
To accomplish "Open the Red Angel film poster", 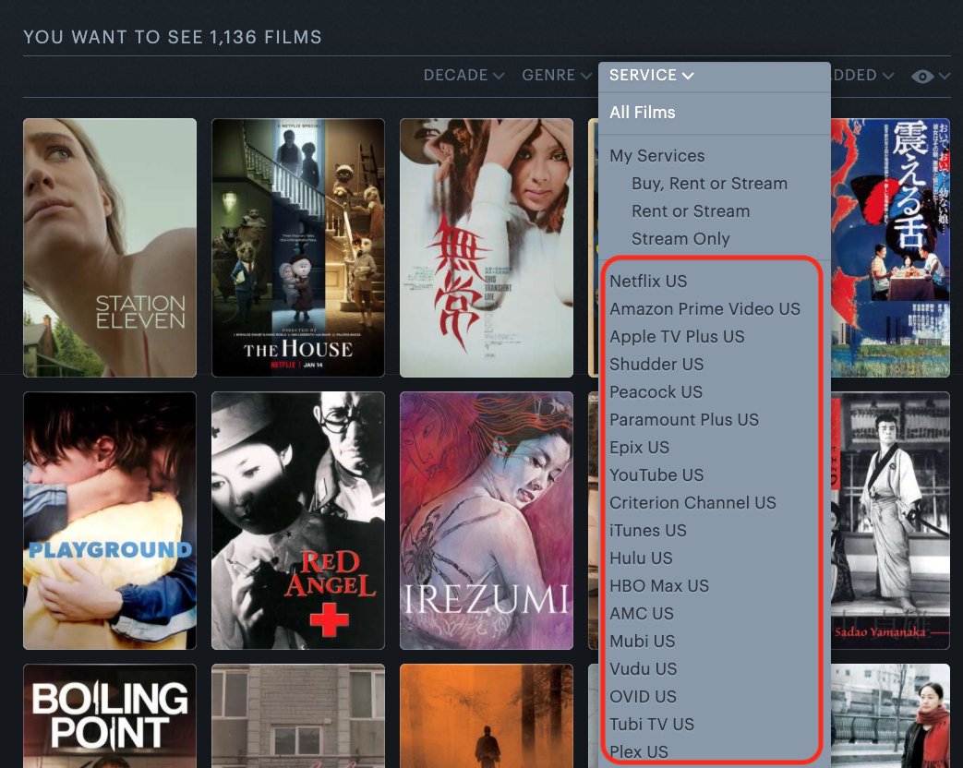I will (298, 521).
